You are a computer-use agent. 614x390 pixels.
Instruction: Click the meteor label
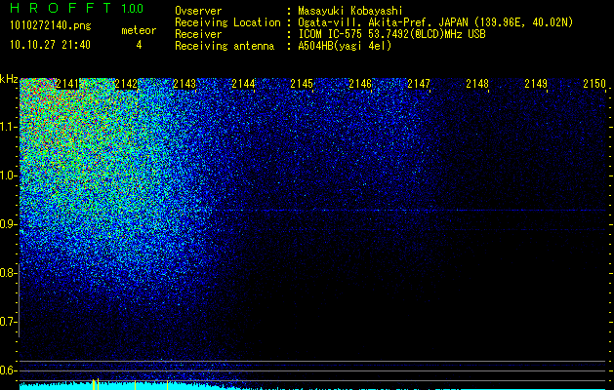(139, 30)
